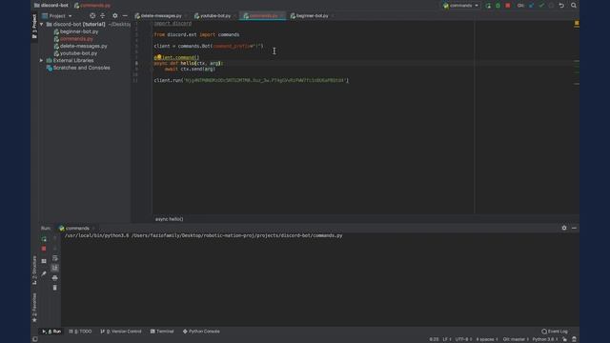The width and height of the screenshot is (610, 343).
Task: Collapse the discord-bot root folder
Action: coord(42,25)
